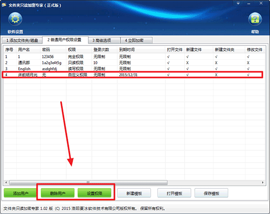Click expiry date 2015/12/31
Viewport: 270px width, 214px height.
(x=128, y=75)
